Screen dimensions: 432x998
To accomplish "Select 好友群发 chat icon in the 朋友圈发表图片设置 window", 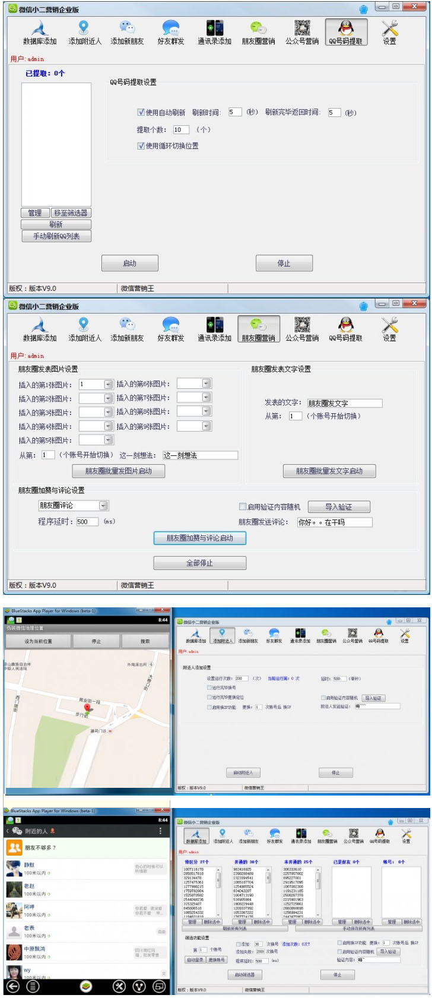I will point(171,329).
